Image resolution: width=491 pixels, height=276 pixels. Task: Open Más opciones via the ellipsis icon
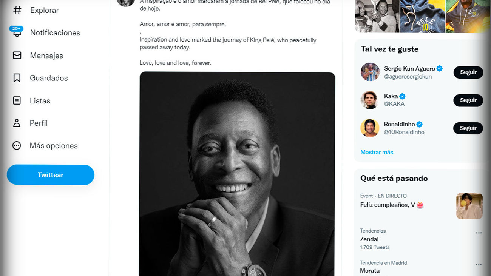(17, 145)
